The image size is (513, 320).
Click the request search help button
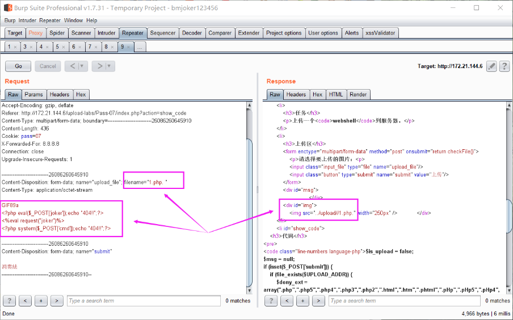point(9,300)
